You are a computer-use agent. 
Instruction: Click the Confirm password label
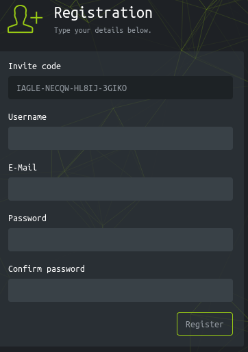click(47, 269)
